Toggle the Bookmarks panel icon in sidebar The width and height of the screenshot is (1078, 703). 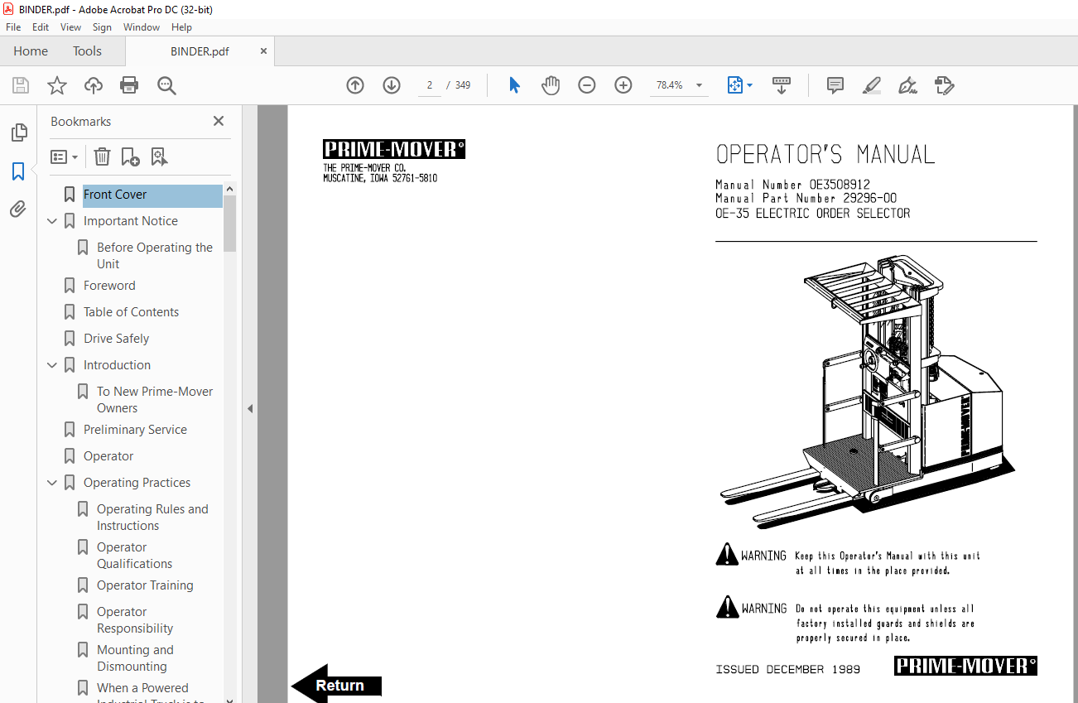click(18, 171)
